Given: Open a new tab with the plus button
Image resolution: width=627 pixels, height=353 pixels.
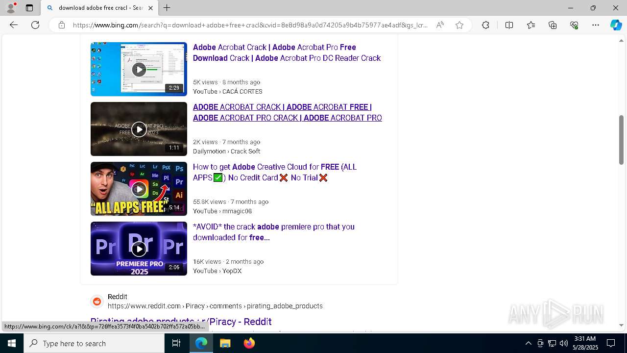Looking at the screenshot, I should pos(167,8).
